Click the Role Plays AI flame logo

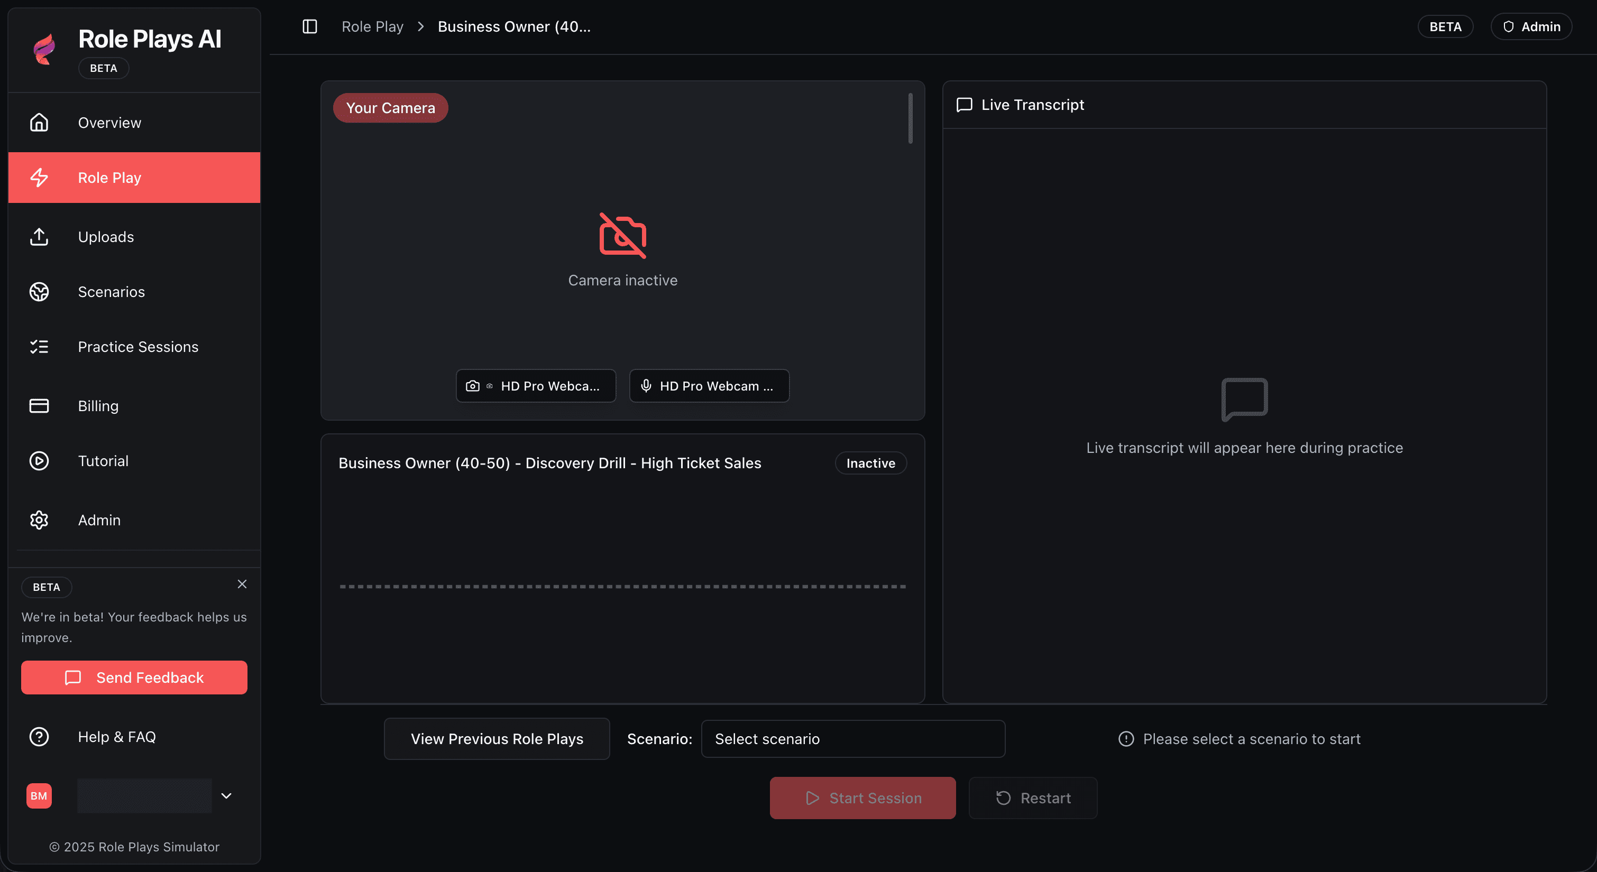[x=44, y=49]
